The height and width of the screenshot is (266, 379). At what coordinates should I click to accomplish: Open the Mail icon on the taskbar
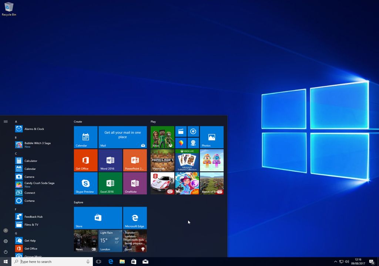(145, 262)
